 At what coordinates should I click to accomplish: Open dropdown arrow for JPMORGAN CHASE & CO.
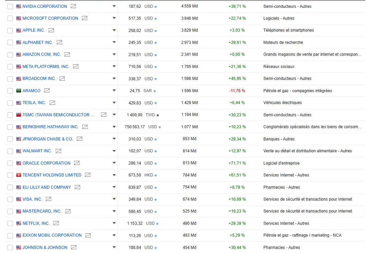coord(114,139)
